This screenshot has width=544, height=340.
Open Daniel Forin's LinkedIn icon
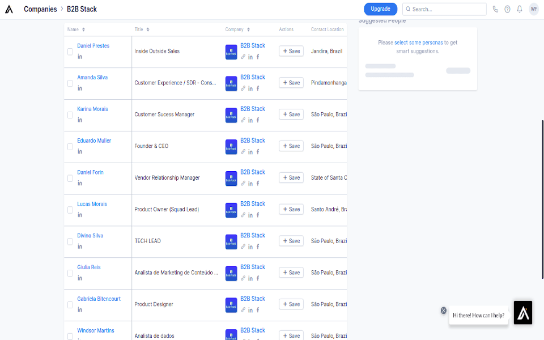coord(80,183)
